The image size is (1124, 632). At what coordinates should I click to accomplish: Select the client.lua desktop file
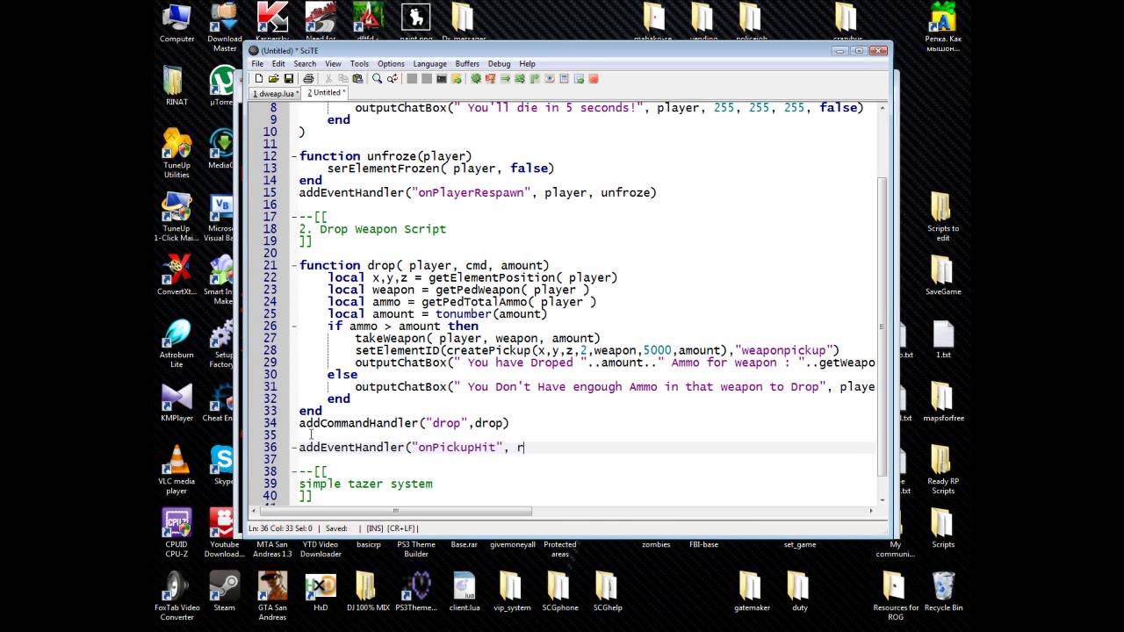pos(464,591)
